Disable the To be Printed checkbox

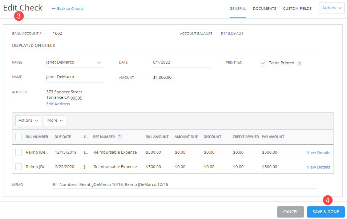tap(263, 63)
